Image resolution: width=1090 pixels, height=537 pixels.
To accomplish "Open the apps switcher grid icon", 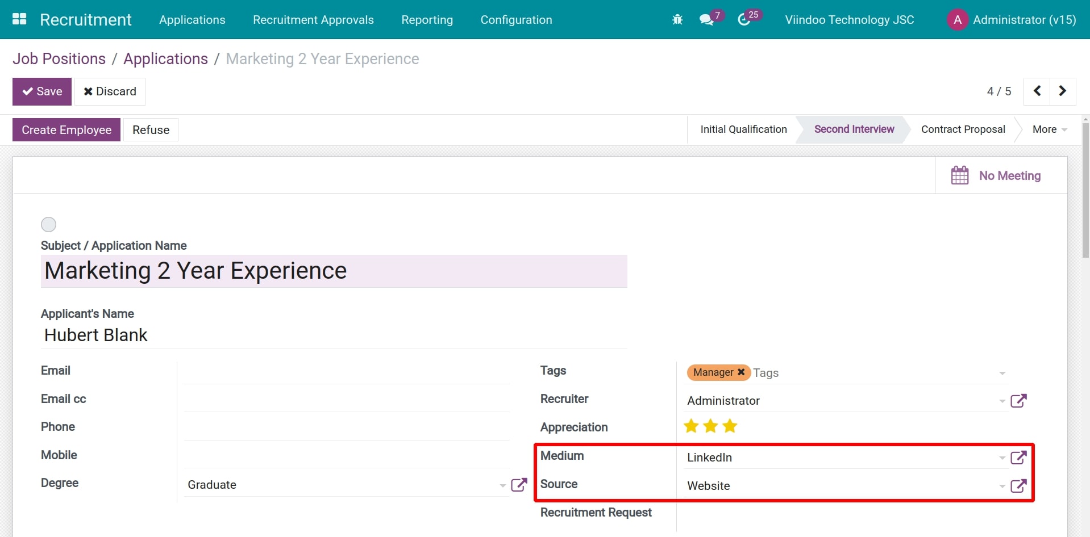I will coord(19,19).
